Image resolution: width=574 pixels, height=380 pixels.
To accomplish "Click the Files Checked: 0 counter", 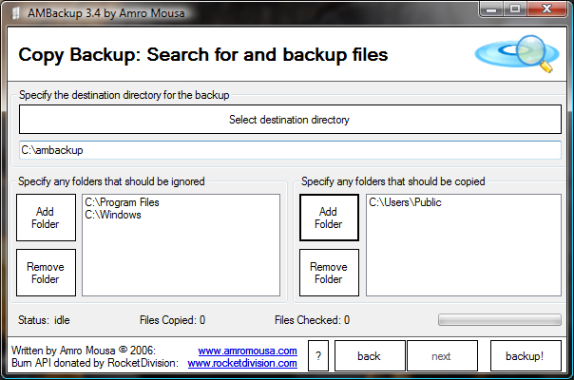I will (313, 320).
